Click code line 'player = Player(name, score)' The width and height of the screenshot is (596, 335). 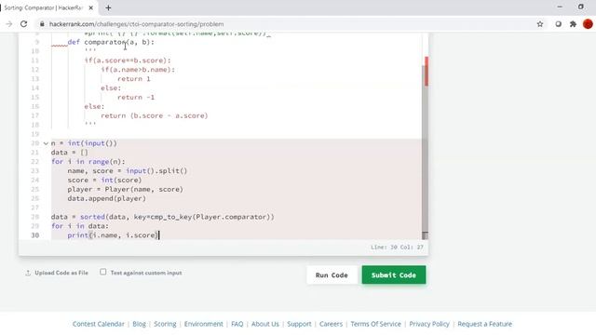click(x=126, y=189)
